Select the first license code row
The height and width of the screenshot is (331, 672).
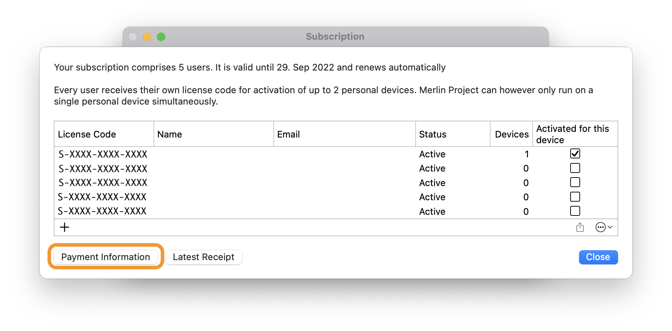click(x=103, y=154)
